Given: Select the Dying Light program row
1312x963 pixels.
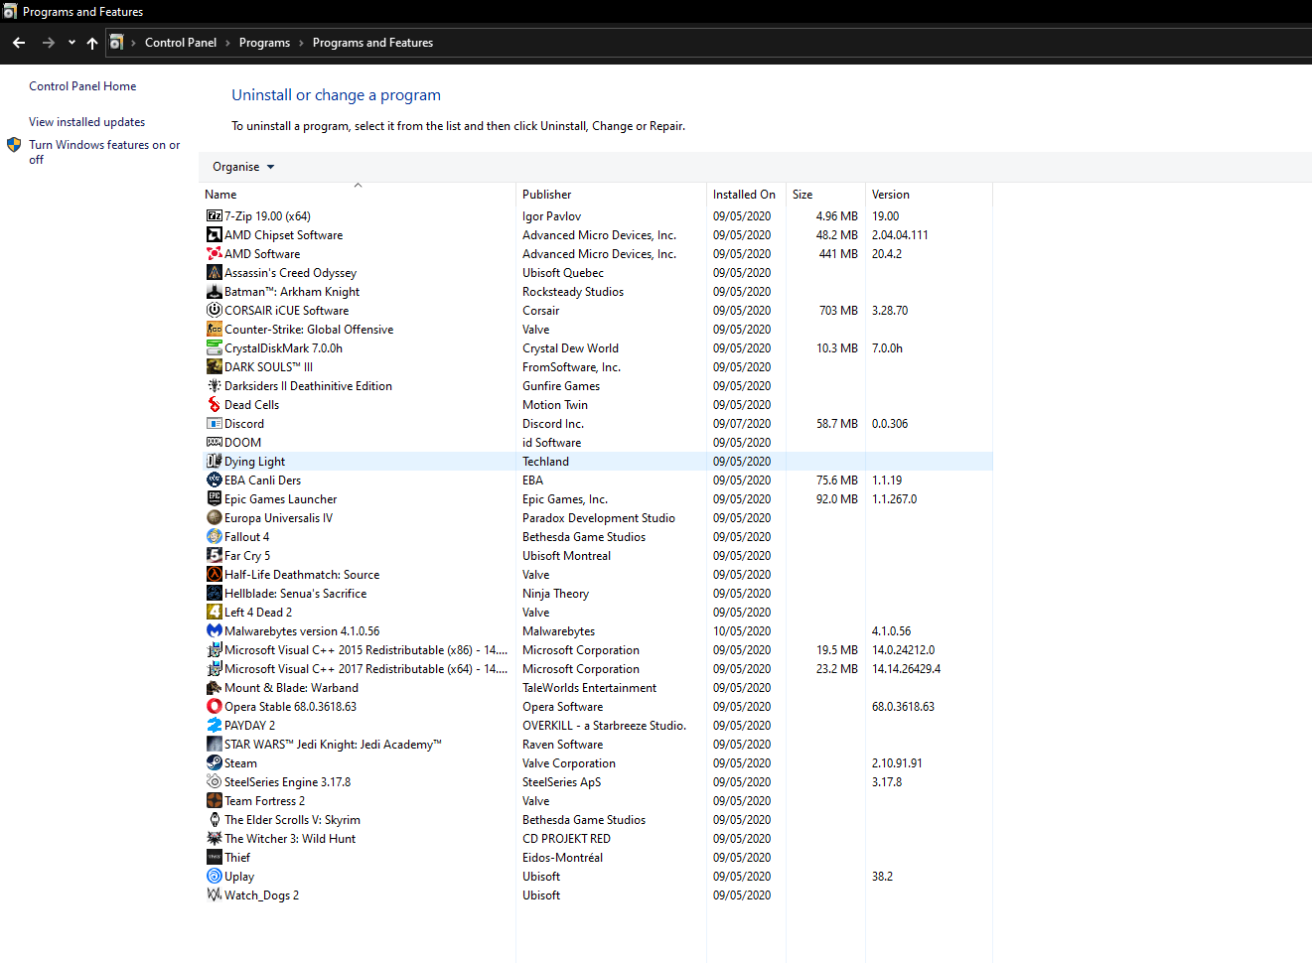Looking at the screenshot, I should tap(598, 462).
